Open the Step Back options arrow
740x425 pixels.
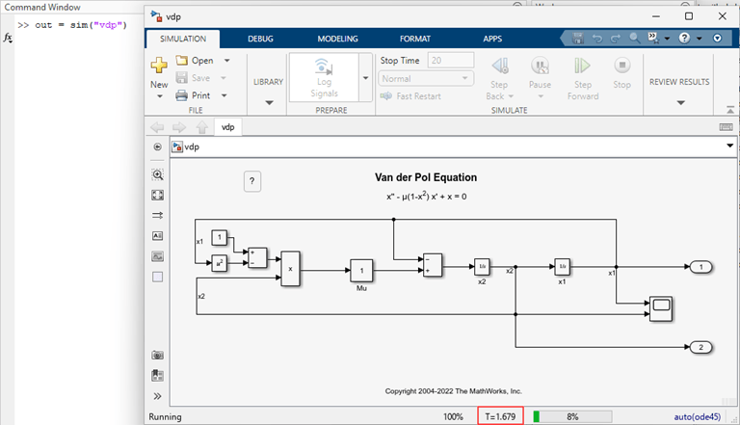click(x=511, y=96)
